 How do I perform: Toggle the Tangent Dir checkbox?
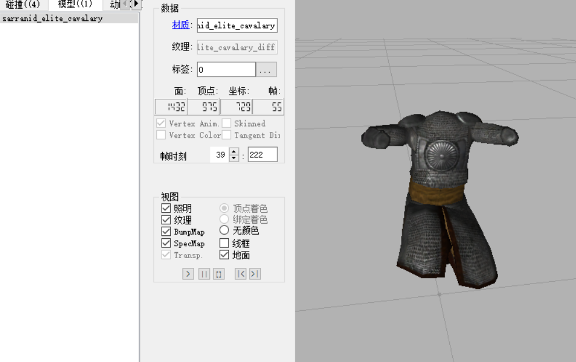(226, 135)
